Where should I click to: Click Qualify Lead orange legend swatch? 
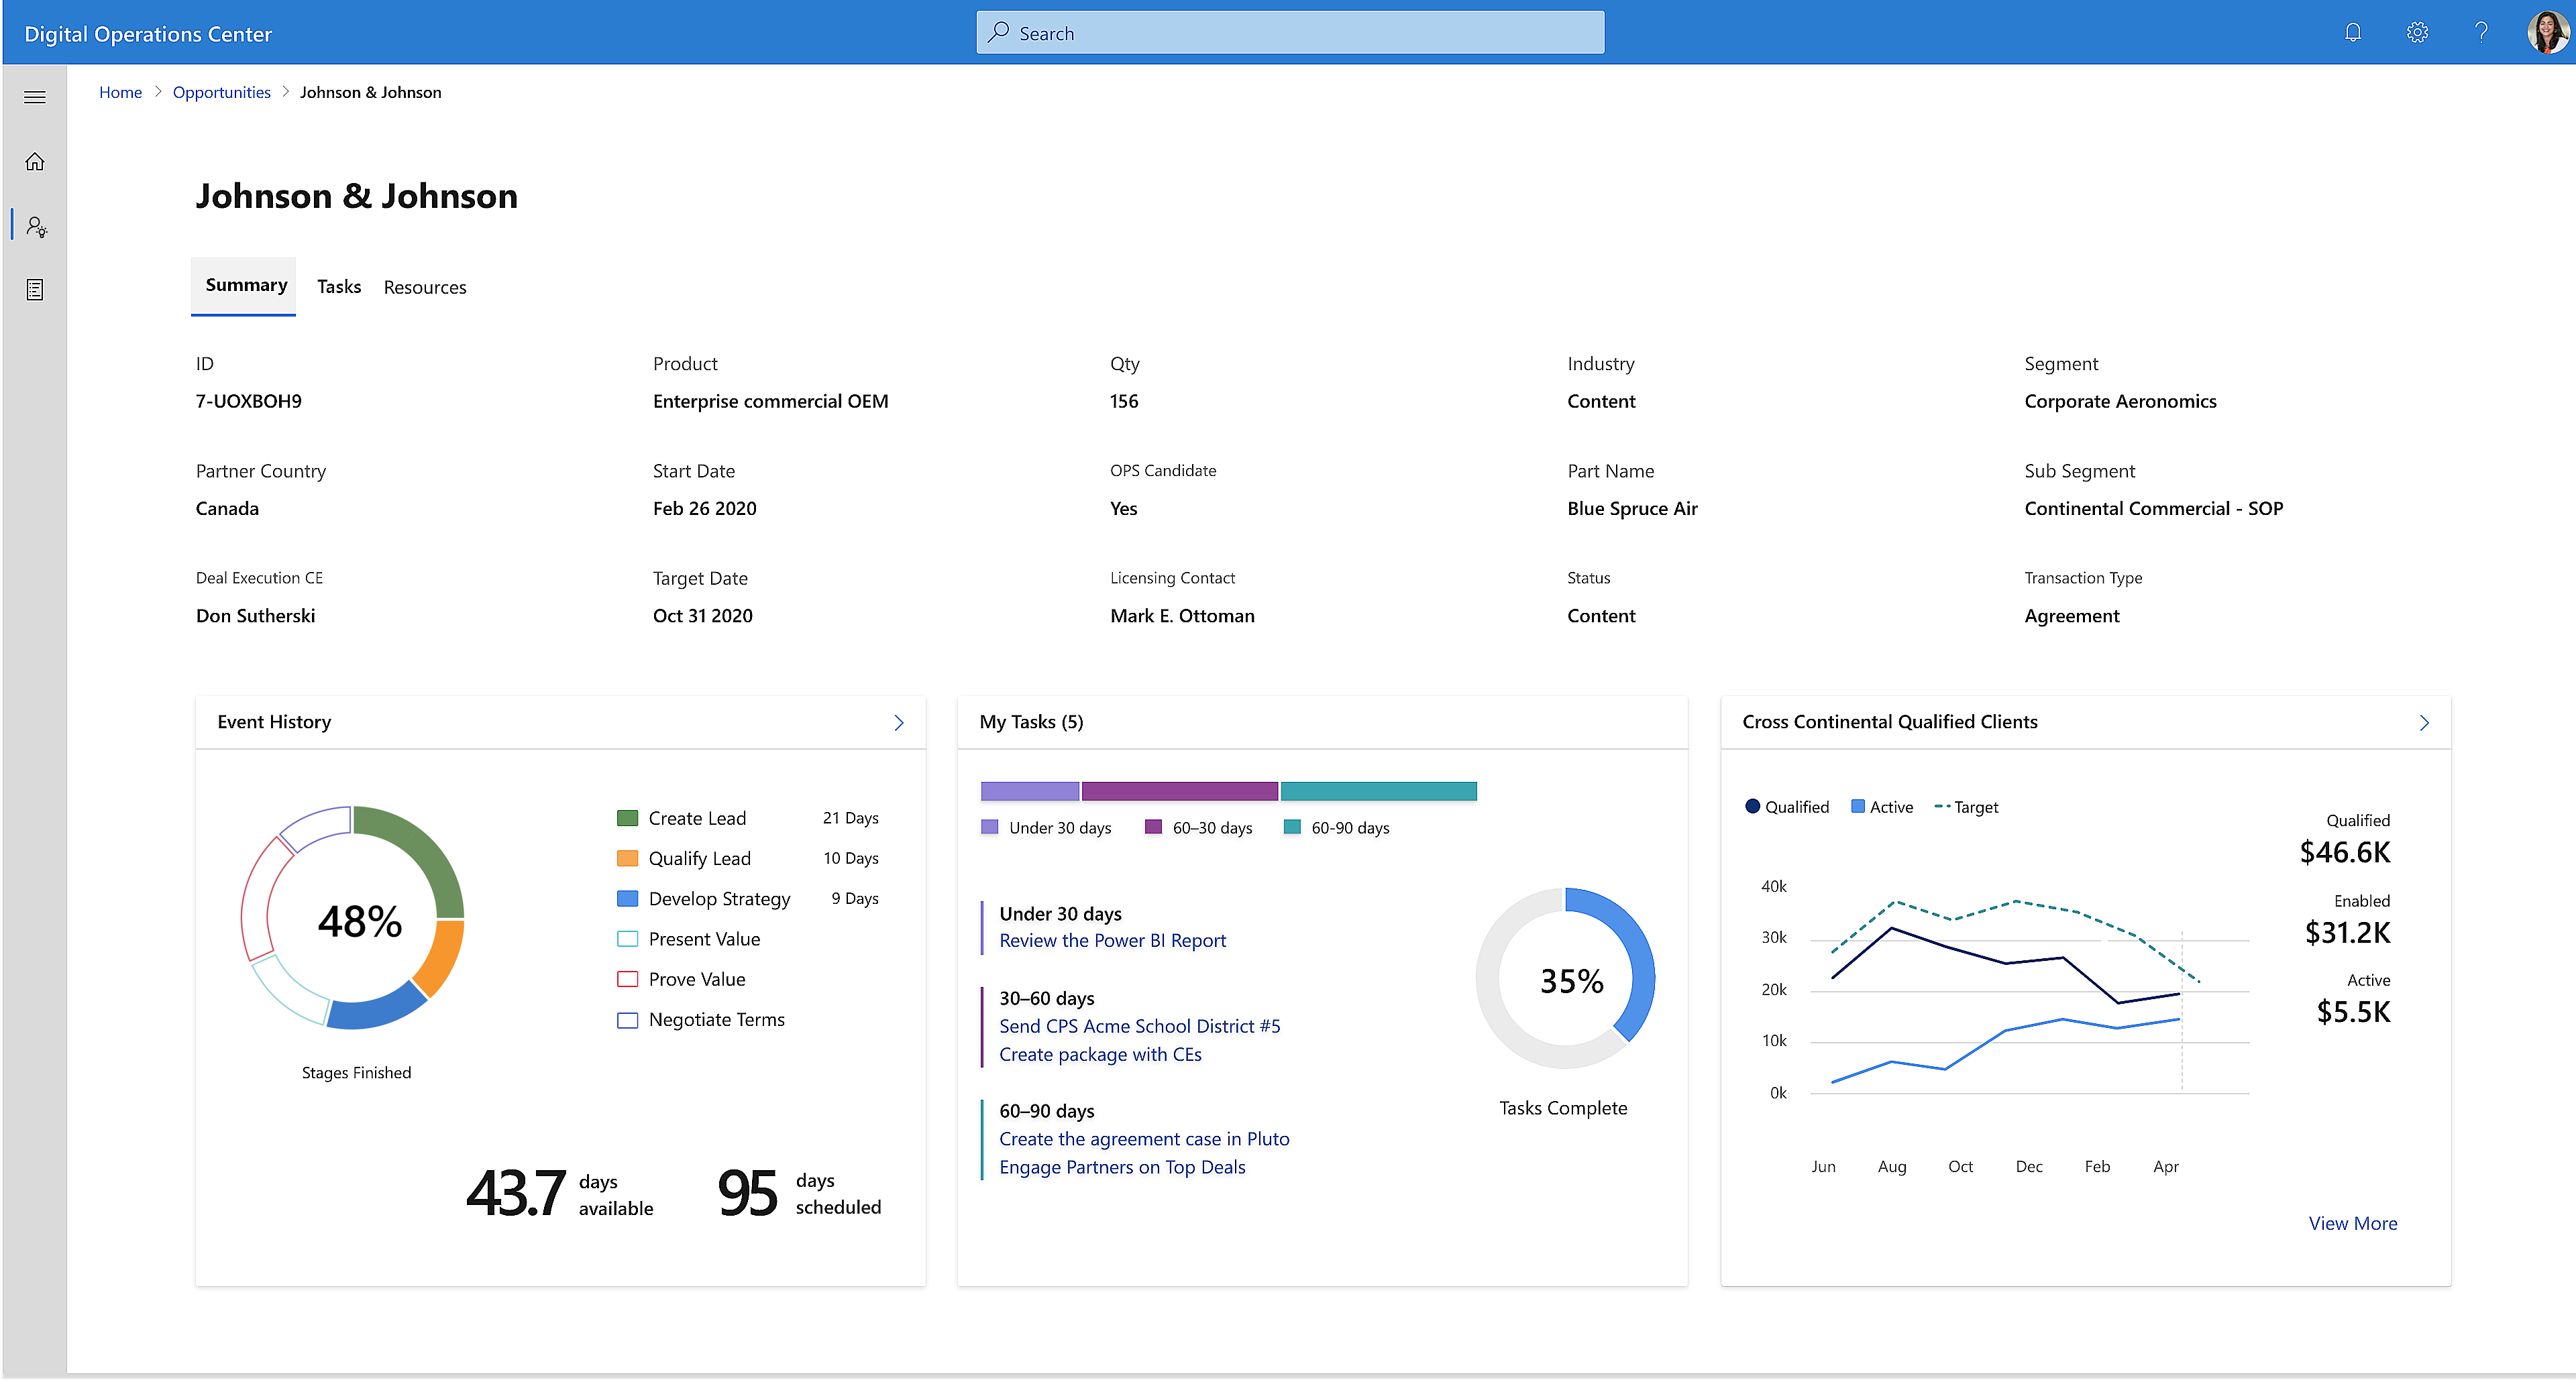click(x=627, y=858)
